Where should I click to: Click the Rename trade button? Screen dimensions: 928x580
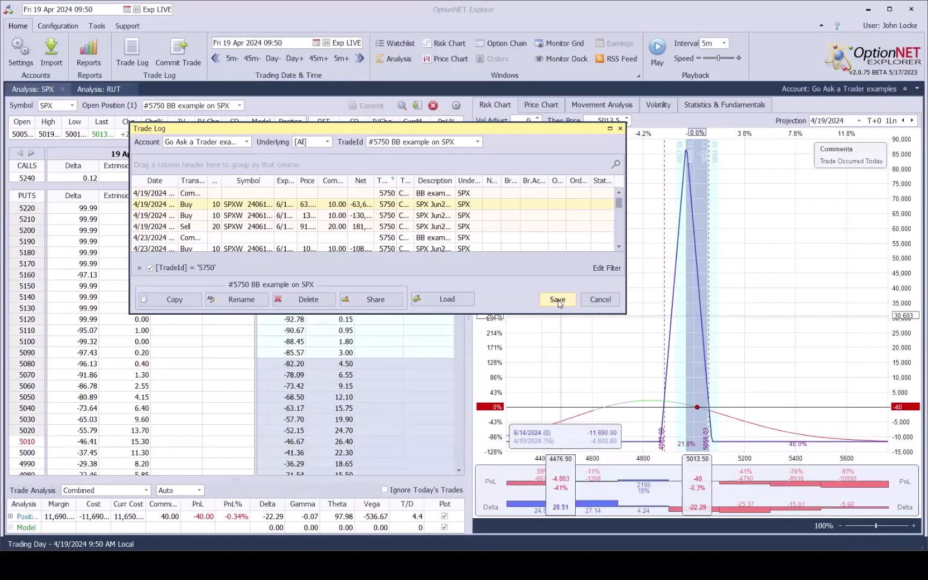[237, 300]
